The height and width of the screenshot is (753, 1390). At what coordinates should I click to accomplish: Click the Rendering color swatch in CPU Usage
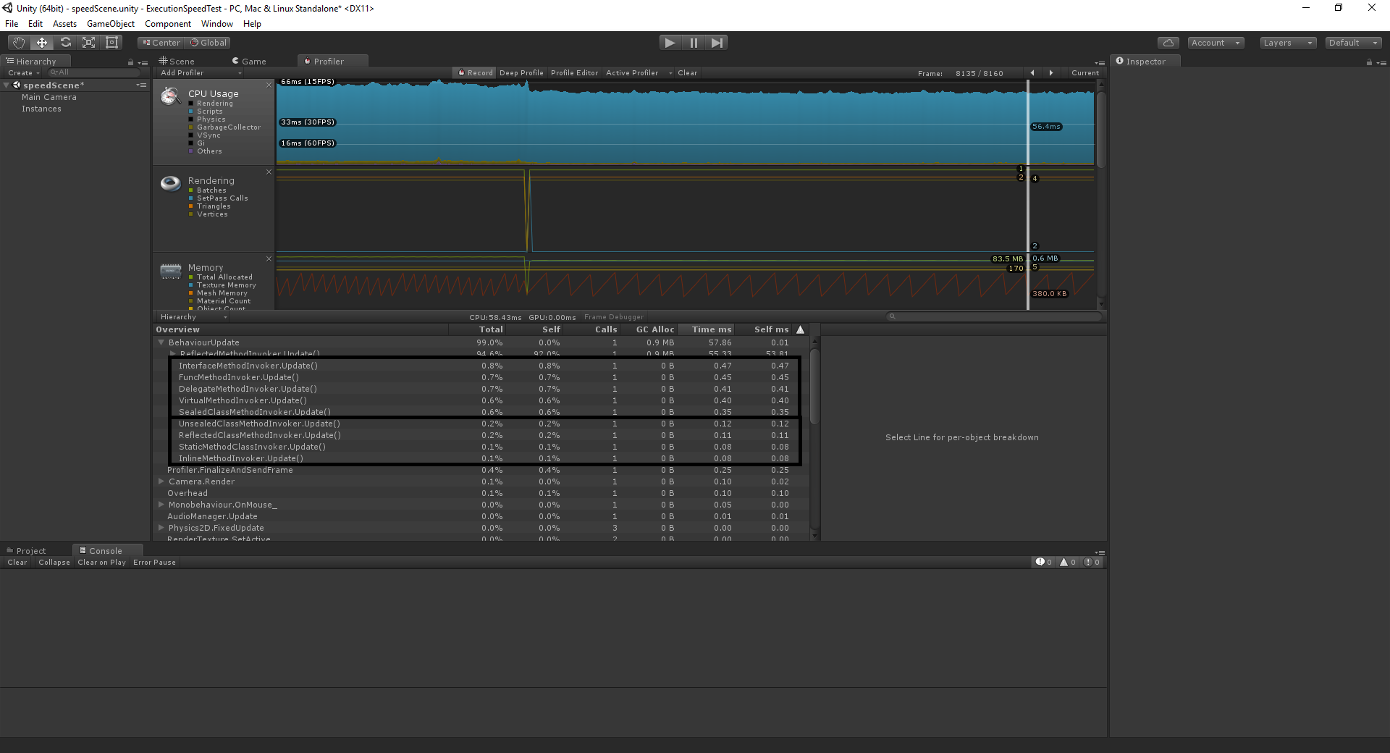click(191, 104)
